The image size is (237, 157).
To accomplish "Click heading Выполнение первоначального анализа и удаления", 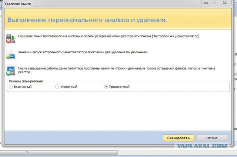I will point(87,20).
